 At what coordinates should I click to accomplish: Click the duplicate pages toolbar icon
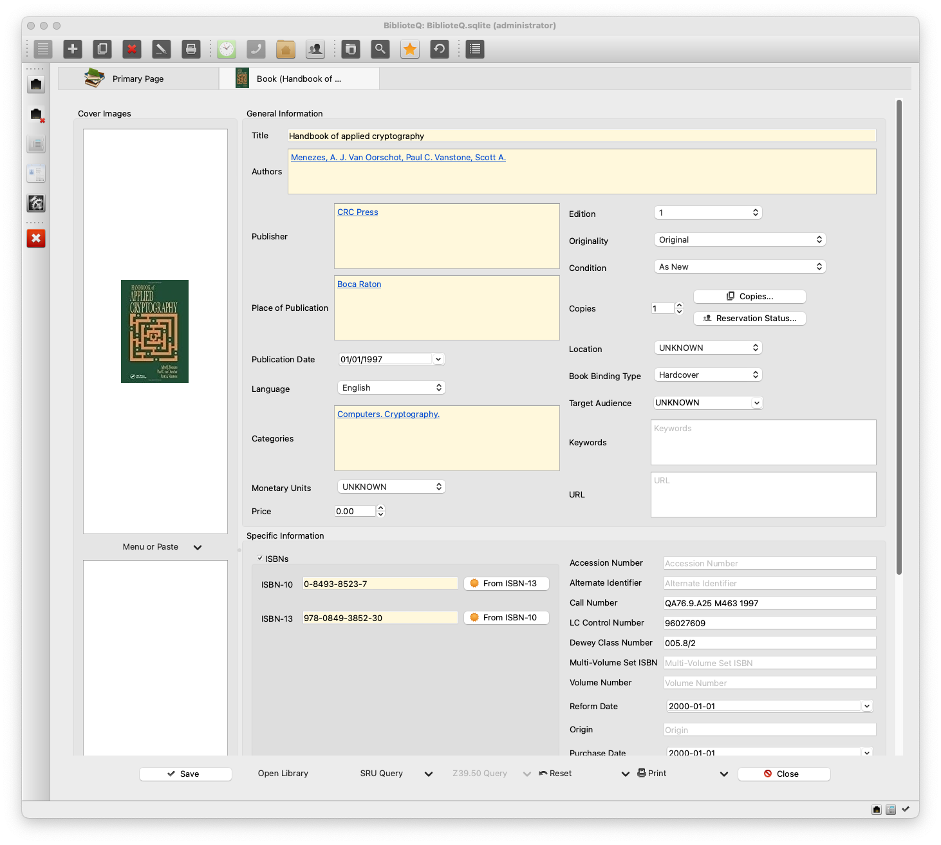click(102, 49)
